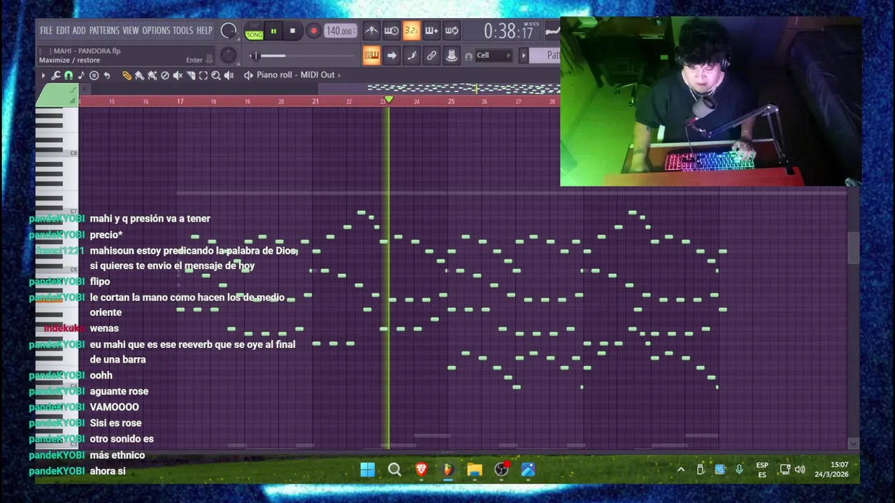Expand the piano roll arrow menu at far left

tap(43, 75)
